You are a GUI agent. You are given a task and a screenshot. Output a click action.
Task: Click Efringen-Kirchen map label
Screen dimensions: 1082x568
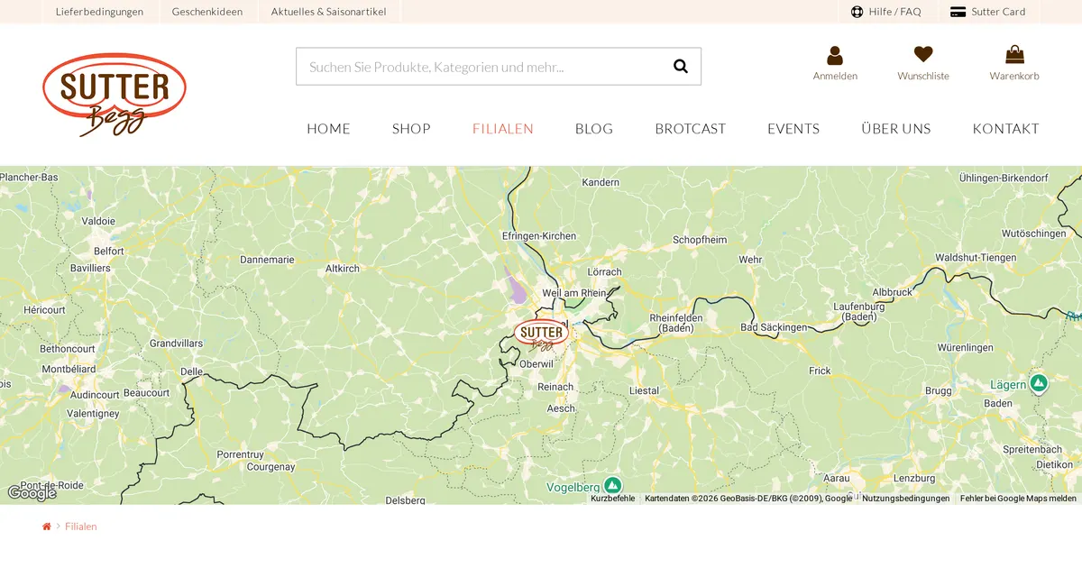tap(539, 236)
